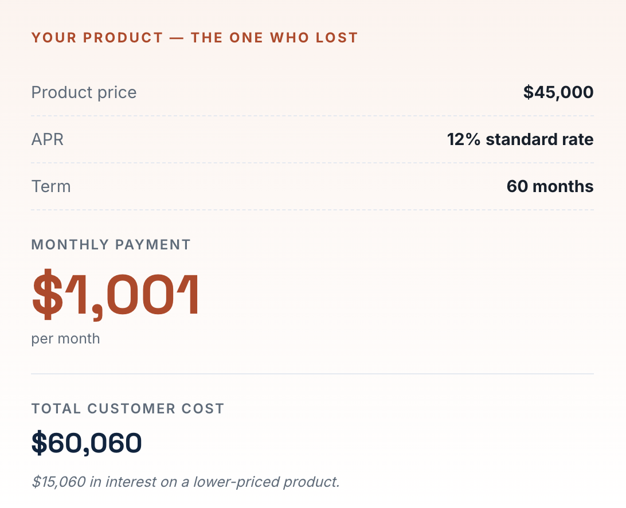Select the Product price label
Screen dimensions: 626x508
[x=84, y=92]
